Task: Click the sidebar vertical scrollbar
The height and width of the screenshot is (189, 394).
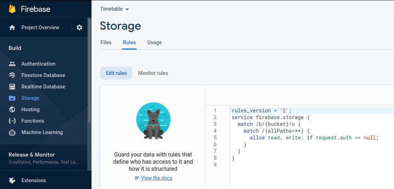Action: (89, 70)
